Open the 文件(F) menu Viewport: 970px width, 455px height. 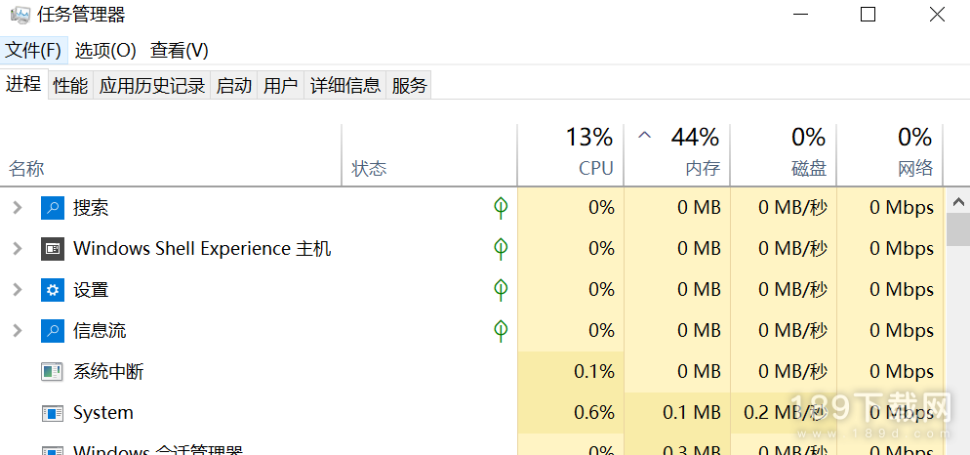click(34, 51)
